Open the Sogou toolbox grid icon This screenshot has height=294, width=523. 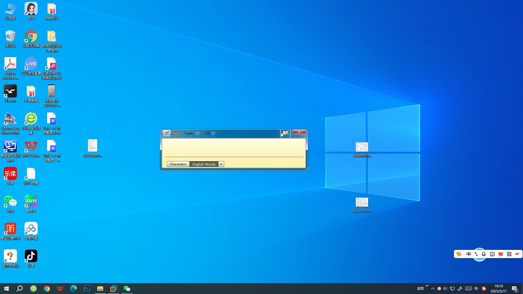pos(509,254)
